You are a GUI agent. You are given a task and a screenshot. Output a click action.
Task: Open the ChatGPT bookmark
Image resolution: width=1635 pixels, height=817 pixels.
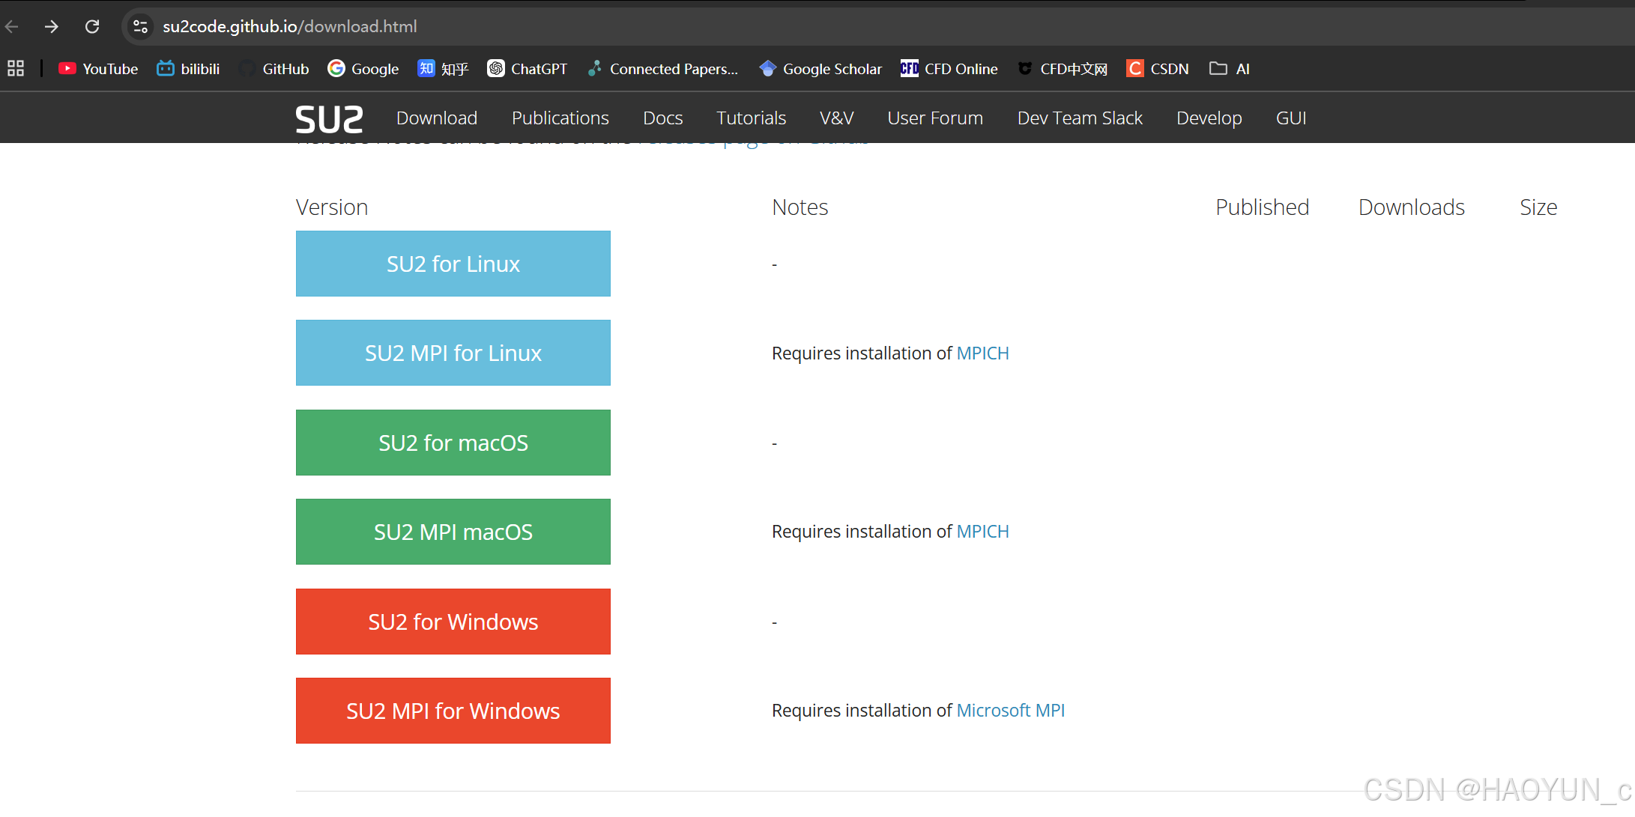click(x=528, y=69)
